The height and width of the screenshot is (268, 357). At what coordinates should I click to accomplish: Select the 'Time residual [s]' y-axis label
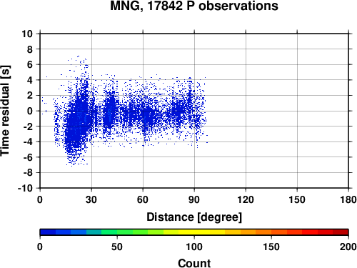(x=5, y=111)
